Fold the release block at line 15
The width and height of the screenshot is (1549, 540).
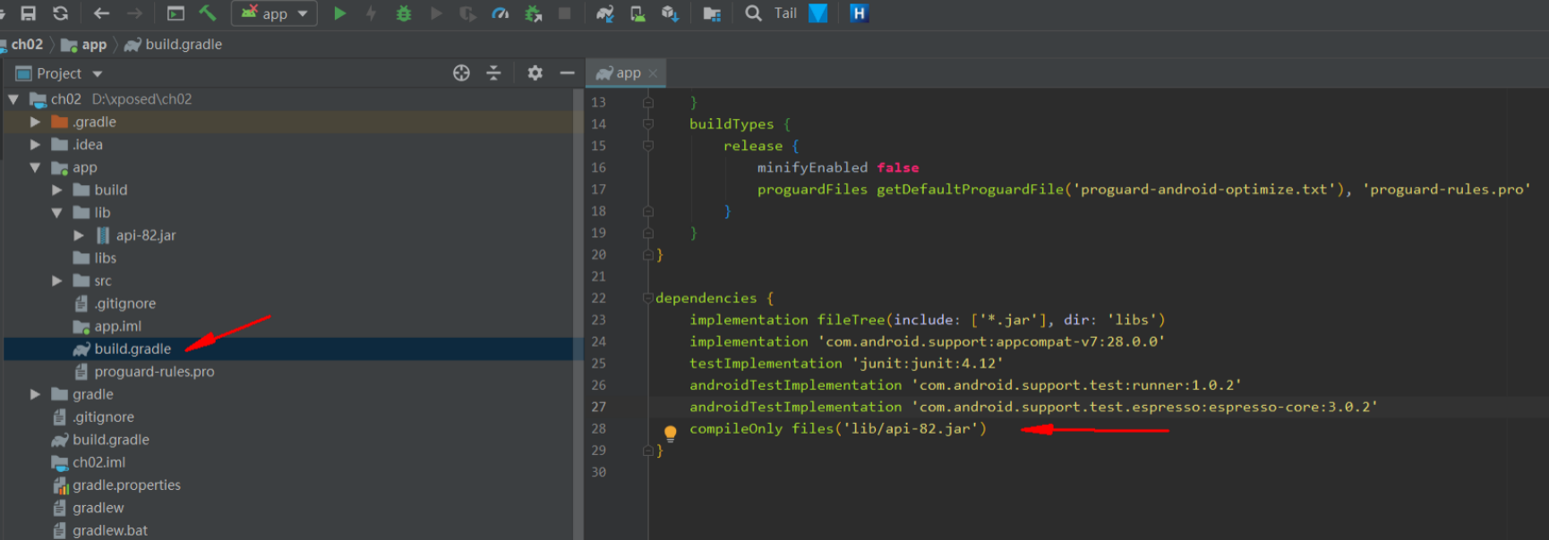coord(647,146)
